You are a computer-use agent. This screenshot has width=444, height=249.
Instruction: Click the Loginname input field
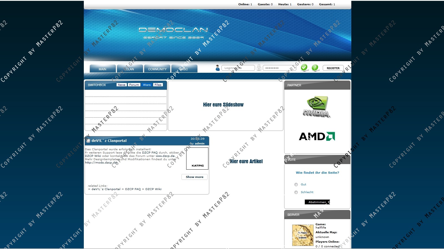tap(238, 68)
